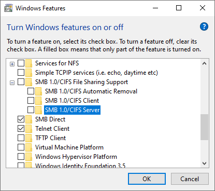Image resolution: width=215 pixels, height=191 pixels.
Task: Click the folder icon beside SMB 1.0/CIFS Client
Action: tap(38, 101)
